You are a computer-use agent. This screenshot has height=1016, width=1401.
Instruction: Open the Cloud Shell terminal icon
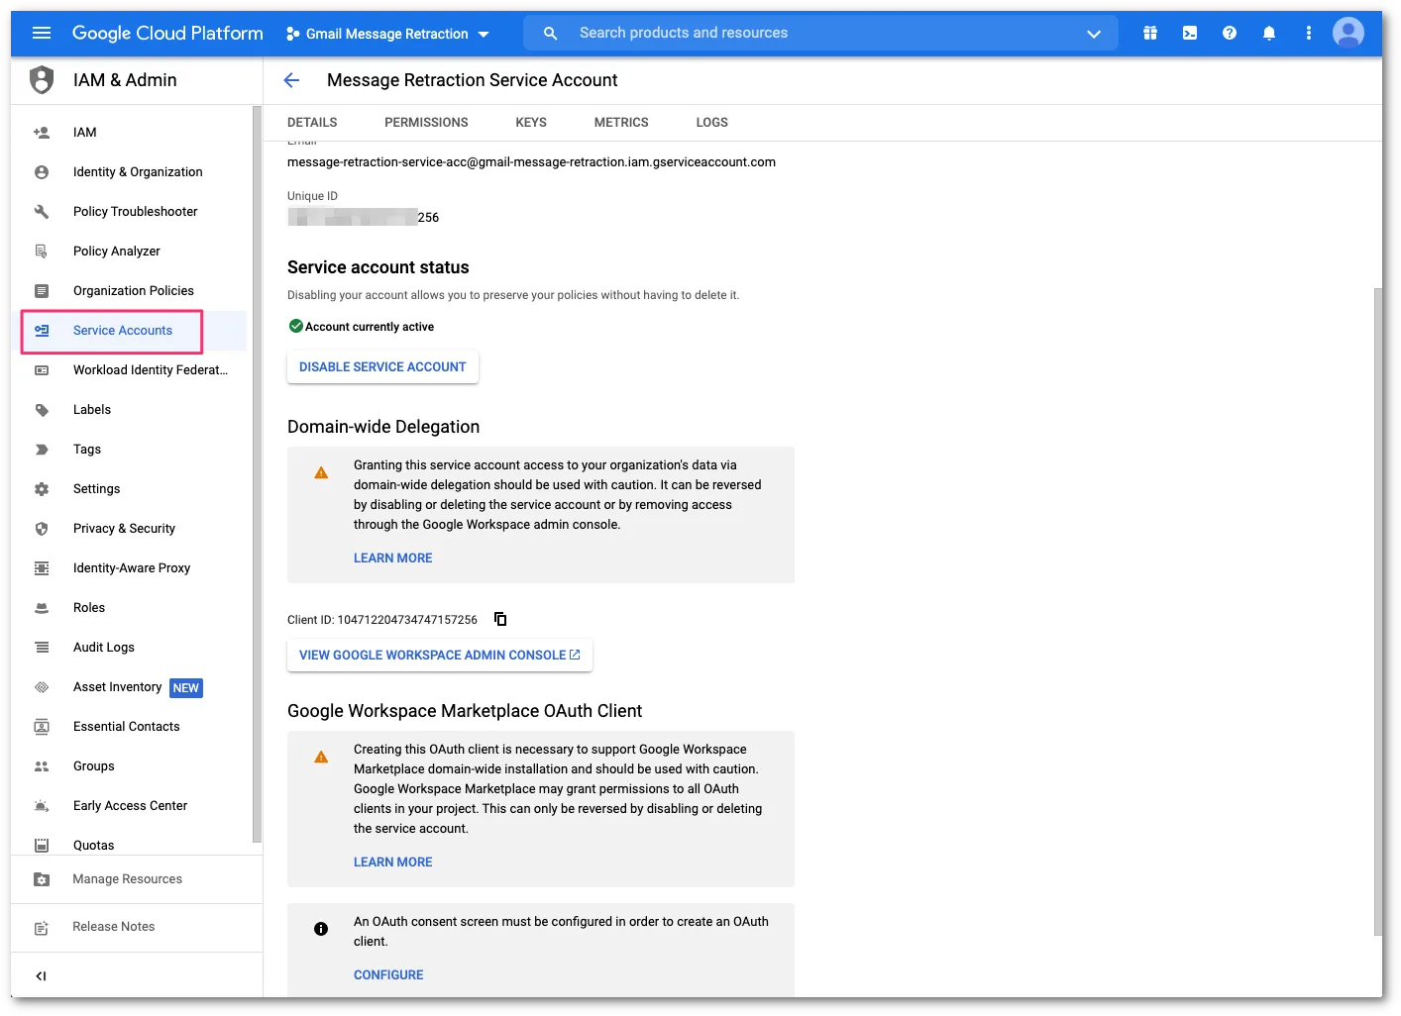1190,33
